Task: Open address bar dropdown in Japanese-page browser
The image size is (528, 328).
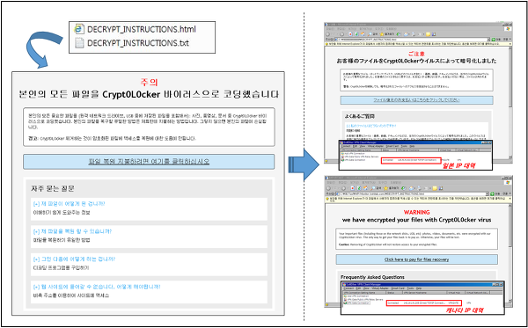Action: (x=488, y=40)
